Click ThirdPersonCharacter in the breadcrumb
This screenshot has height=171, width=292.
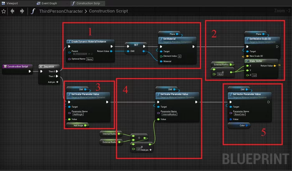(61, 11)
